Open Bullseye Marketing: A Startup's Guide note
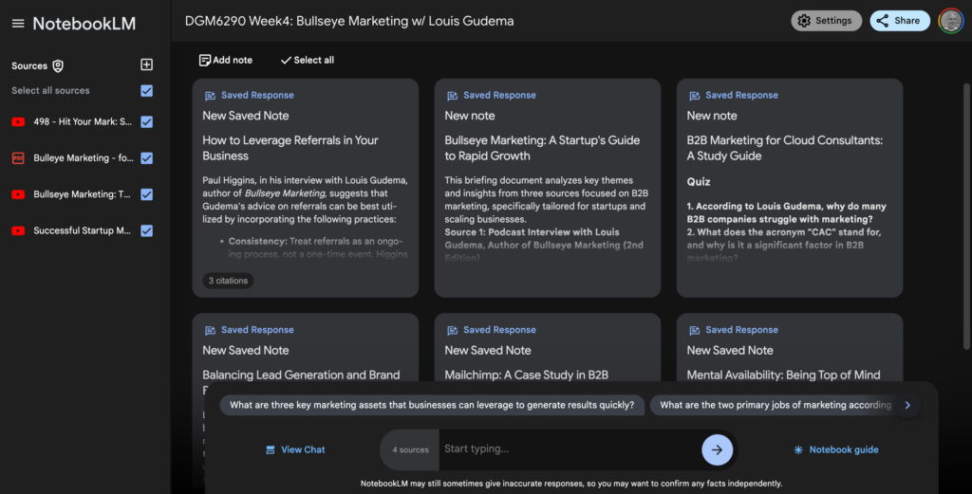 click(548, 188)
